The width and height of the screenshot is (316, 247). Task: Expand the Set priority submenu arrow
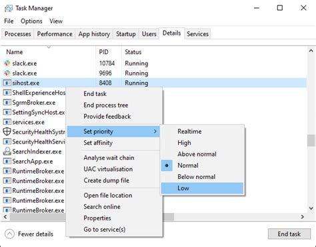tap(155, 132)
